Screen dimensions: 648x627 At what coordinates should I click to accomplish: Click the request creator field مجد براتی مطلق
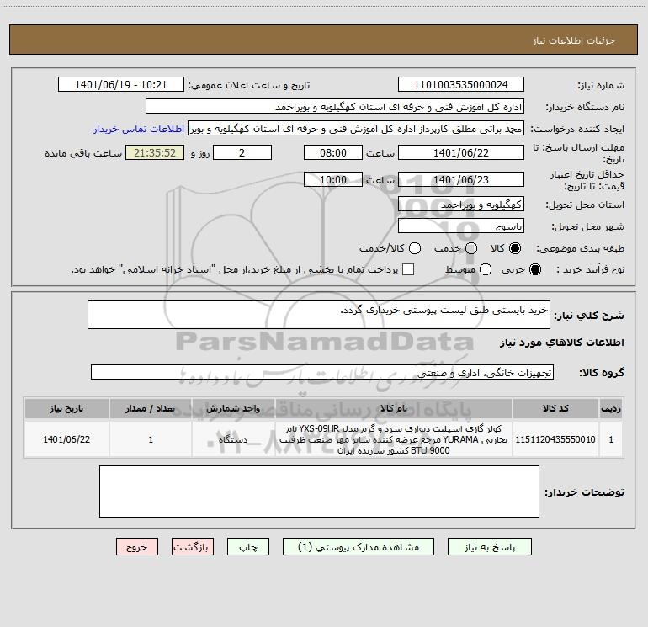tap(356, 128)
